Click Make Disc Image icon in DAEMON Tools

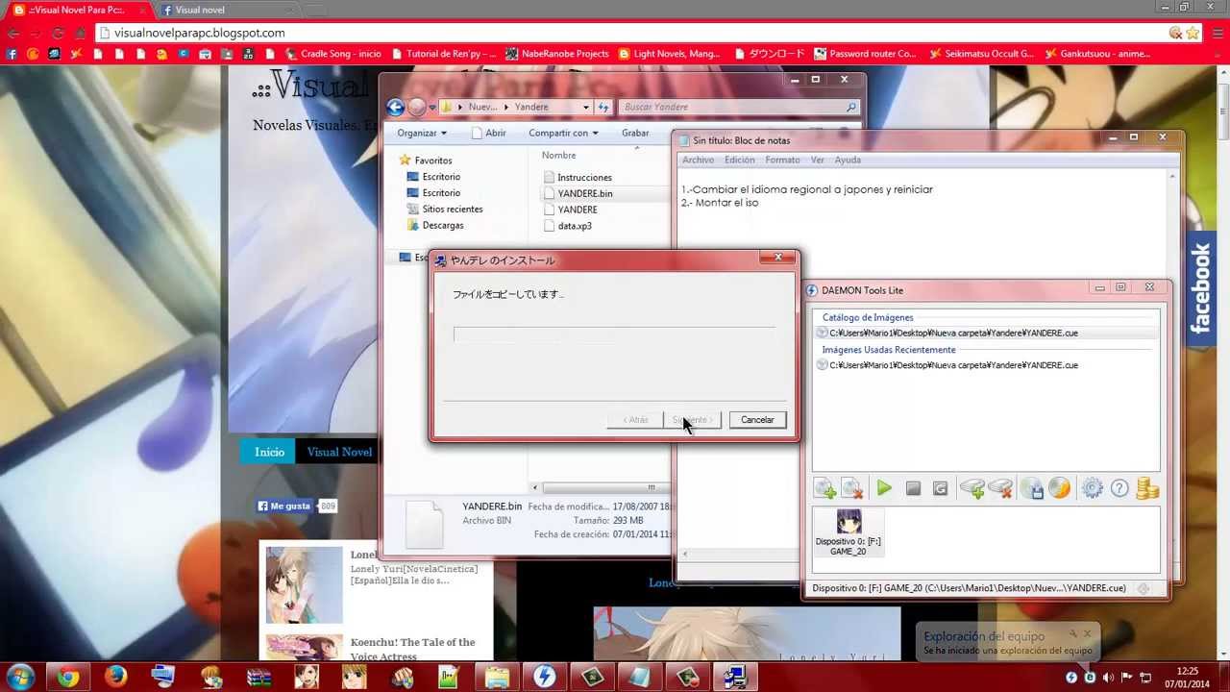tap(1032, 489)
